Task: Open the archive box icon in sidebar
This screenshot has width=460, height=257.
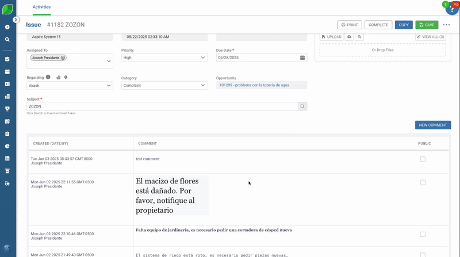Action: 7,171
